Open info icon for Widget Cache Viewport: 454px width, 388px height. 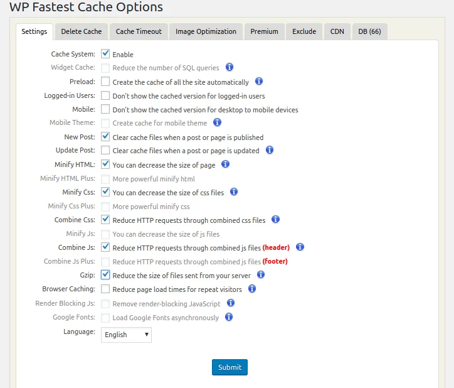click(x=230, y=67)
